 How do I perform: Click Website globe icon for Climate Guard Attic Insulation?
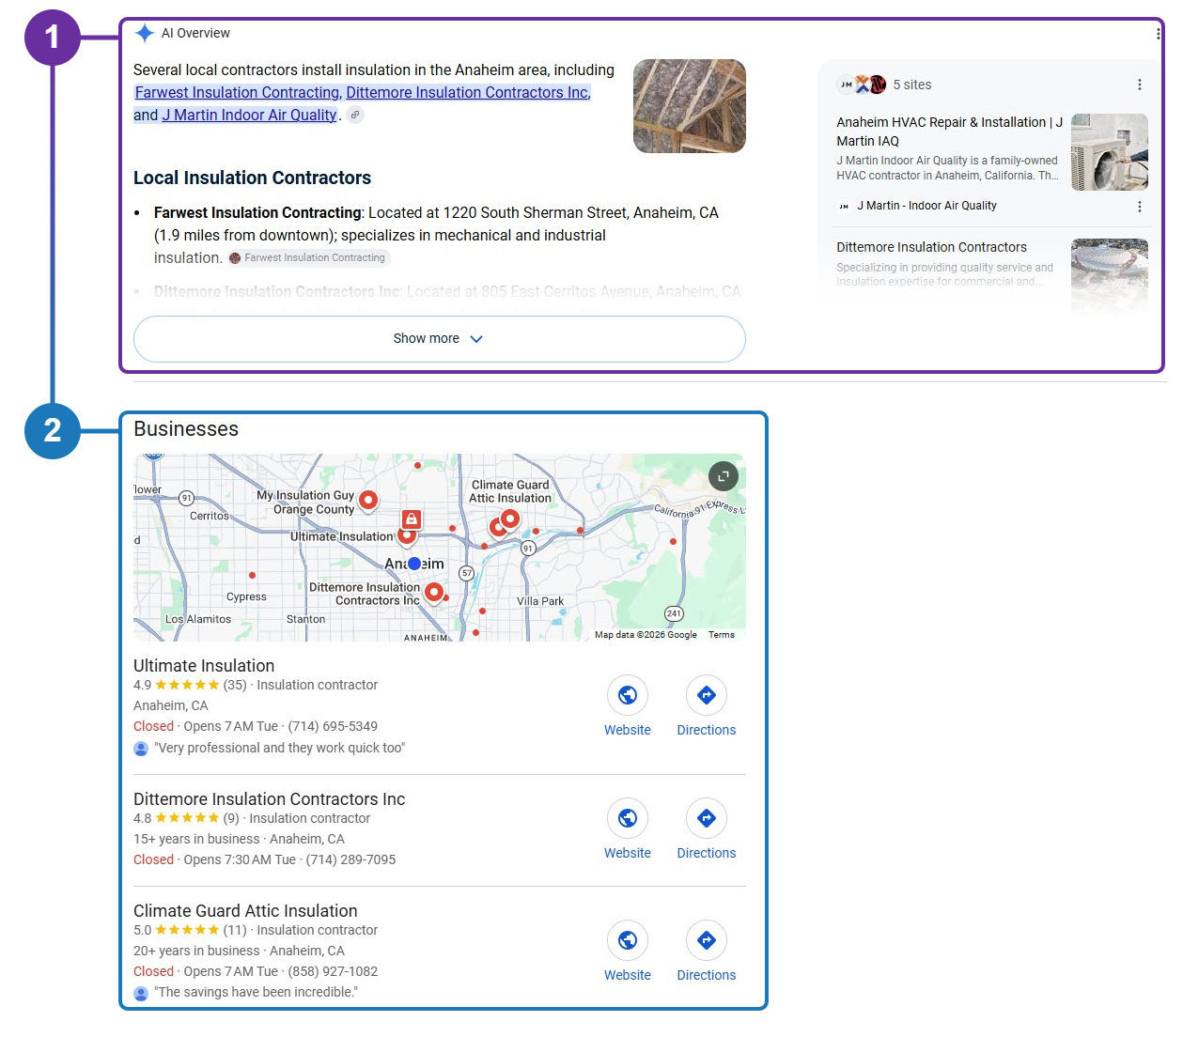(628, 940)
